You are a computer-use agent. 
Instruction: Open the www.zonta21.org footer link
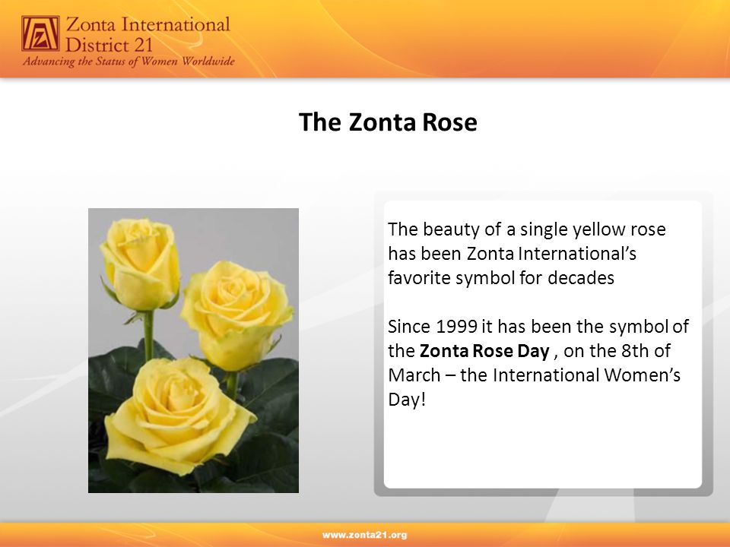[x=364, y=535]
